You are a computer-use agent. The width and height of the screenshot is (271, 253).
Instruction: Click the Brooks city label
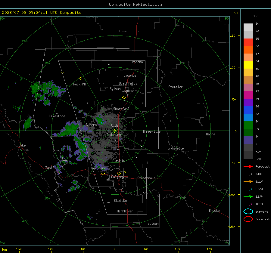(x=214, y=211)
